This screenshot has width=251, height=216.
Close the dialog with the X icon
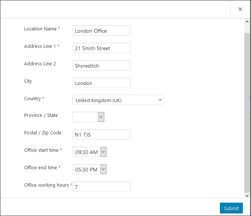(x=240, y=9)
